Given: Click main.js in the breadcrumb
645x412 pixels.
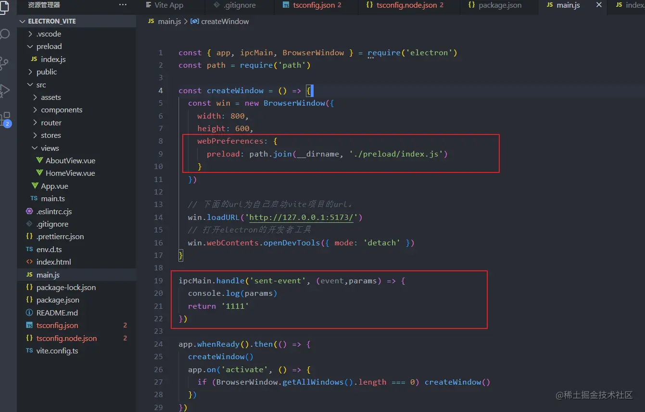Looking at the screenshot, I should [170, 22].
